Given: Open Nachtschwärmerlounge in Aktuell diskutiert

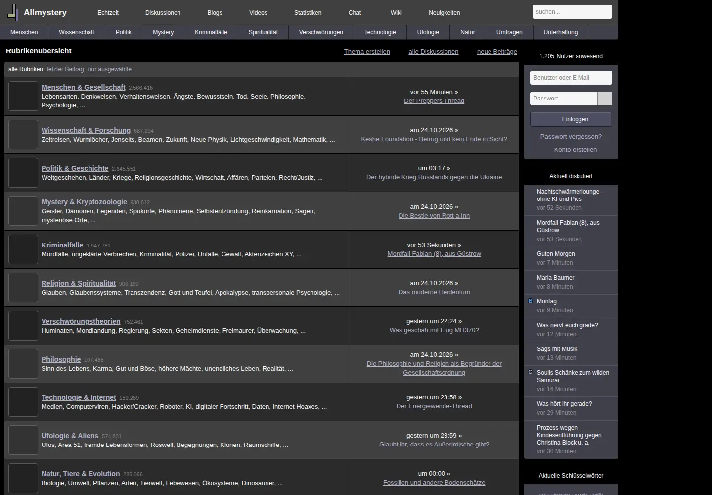Looking at the screenshot, I should pyautogui.click(x=570, y=195).
